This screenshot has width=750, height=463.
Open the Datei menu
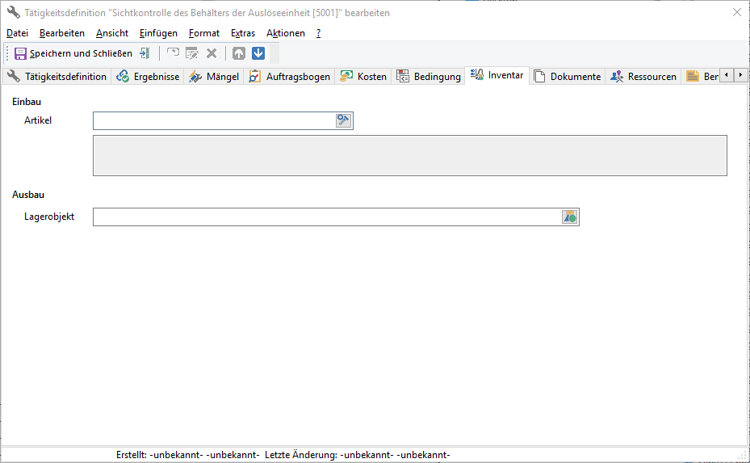pos(17,33)
